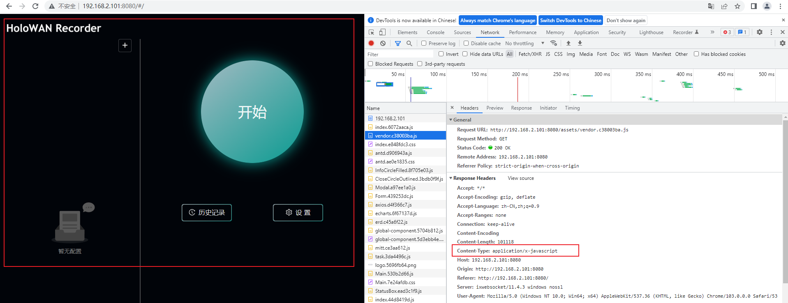
Task: Open DevTools customize three-dot menu
Action: tap(771, 32)
